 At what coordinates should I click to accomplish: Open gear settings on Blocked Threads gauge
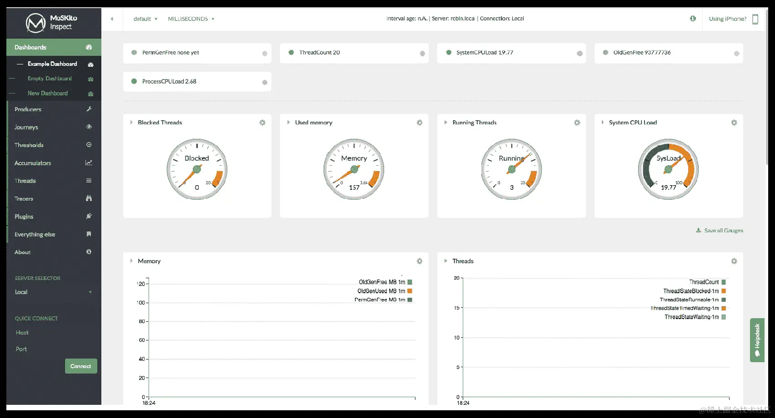click(x=262, y=123)
